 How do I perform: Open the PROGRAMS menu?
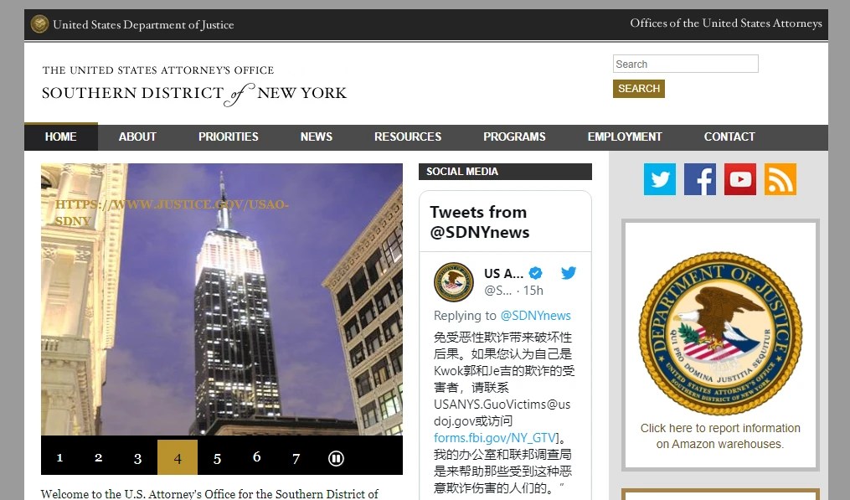514,137
